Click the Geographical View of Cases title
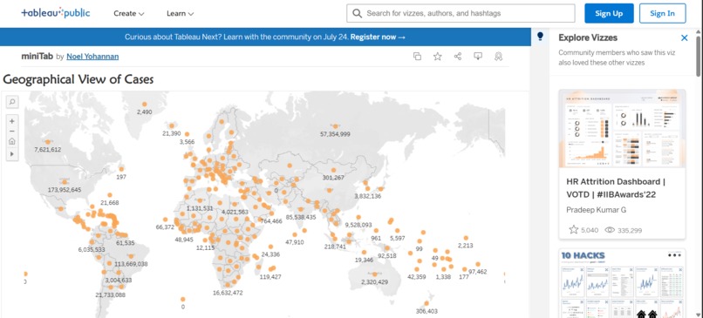The width and height of the screenshot is (703, 318). coord(78,79)
